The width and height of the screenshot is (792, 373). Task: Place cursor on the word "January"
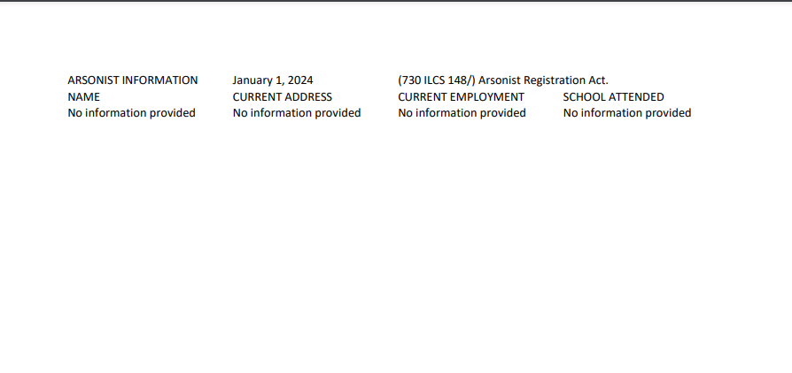253,80
